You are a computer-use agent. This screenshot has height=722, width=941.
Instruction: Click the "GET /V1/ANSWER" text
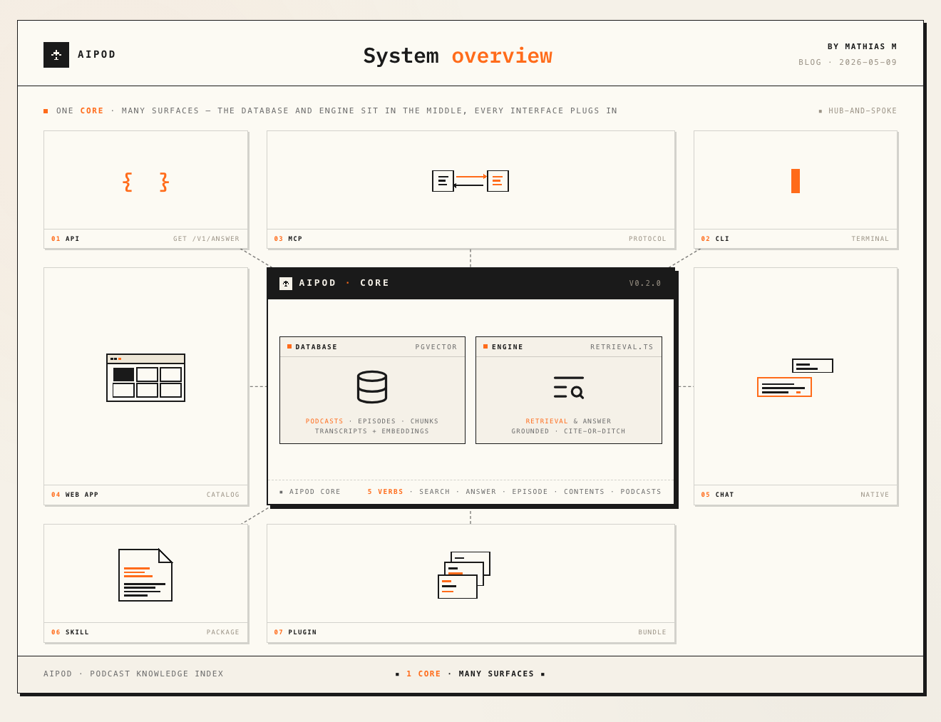point(207,239)
